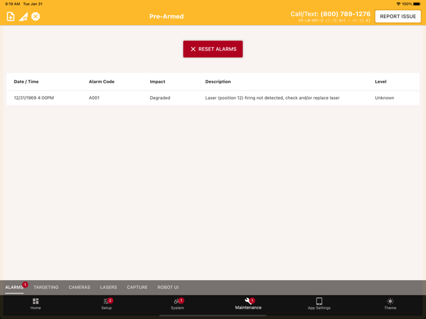This screenshot has width=426, height=319.
Task: Switch to the Lasers sub-tab
Action: (x=108, y=287)
